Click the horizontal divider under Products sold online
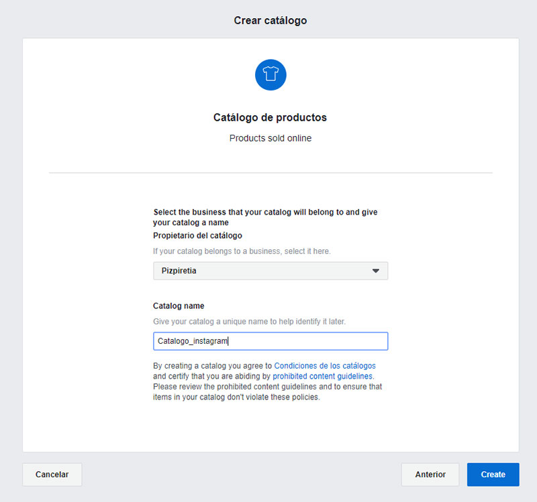The width and height of the screenshot is (537, 502). pyautogui.click(x=271, y=173)
